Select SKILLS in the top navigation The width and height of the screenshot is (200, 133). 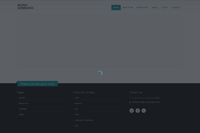point(155,8)
